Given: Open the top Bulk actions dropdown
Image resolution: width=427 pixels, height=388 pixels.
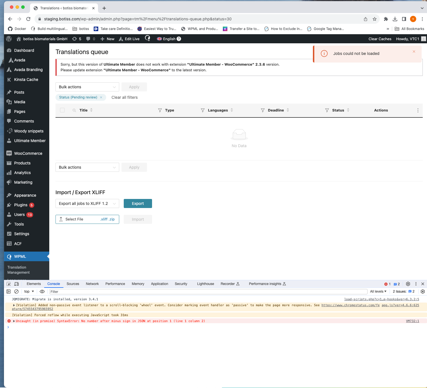Looking at the screenshot, I should click(x=87, y=87).
